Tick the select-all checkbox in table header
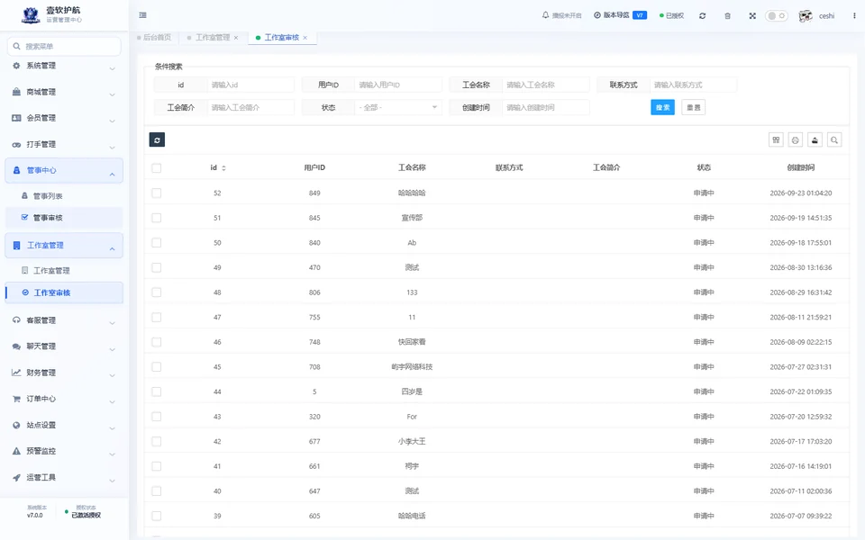Viewport: 865px width, 540px height. tap(157, 168)
